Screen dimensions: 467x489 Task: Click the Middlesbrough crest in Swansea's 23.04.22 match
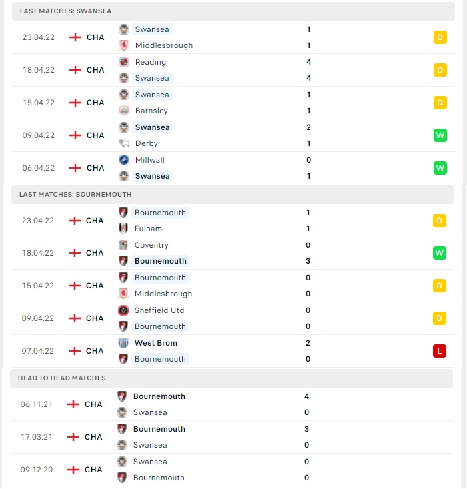124,45
